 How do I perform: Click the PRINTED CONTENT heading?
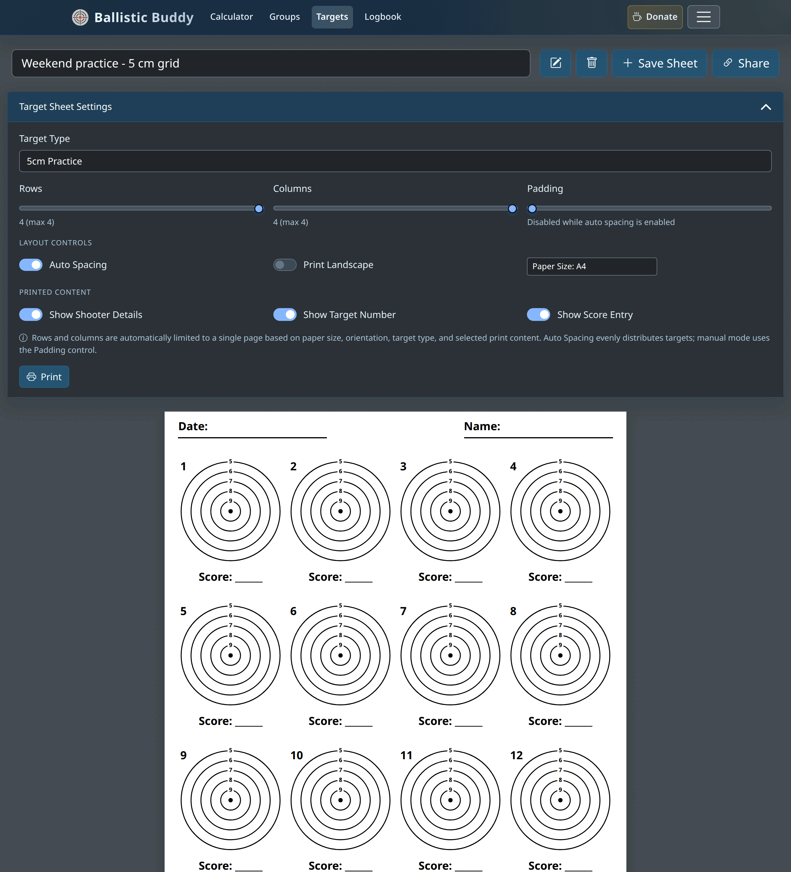click(55, 292)
